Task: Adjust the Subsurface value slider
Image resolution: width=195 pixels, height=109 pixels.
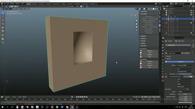Action: 185,94
